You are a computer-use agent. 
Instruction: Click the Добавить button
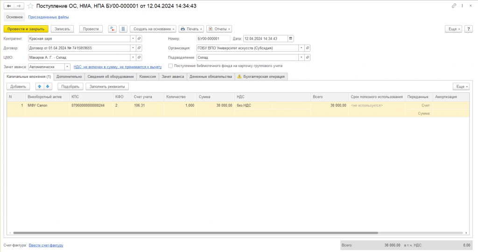pos(18,87)
